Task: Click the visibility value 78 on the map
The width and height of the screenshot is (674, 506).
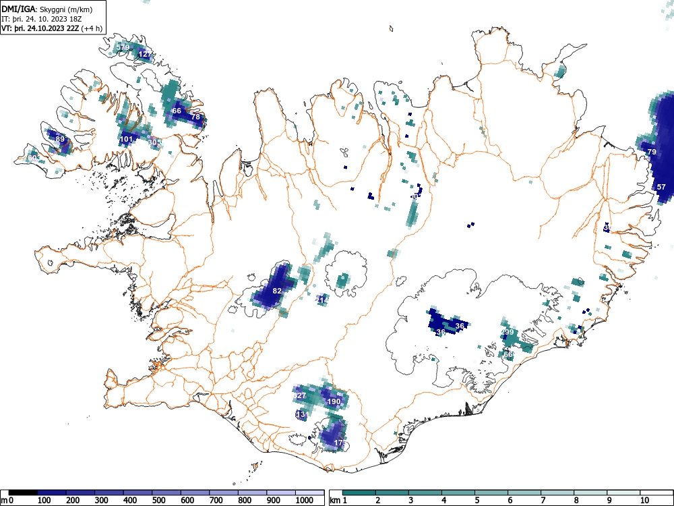Action: [195, 117]
